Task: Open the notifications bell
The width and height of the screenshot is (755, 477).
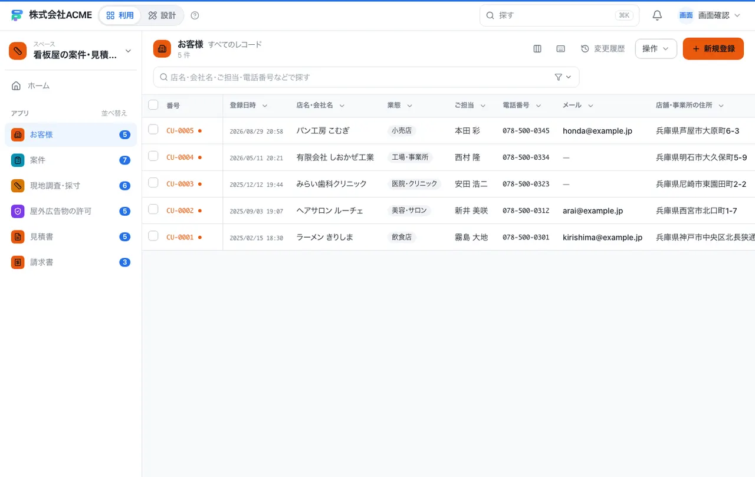Action: pyautogui.click(x=657, y=15)
